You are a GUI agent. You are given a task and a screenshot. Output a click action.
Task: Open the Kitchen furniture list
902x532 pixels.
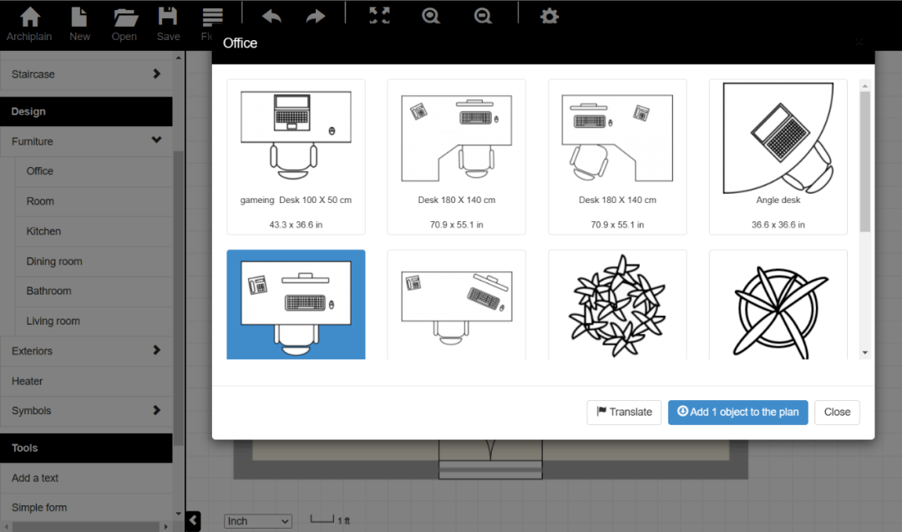(x=43, y=231)
